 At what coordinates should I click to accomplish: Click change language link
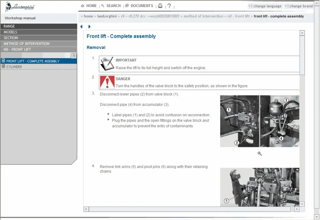[x=265, y=6]
